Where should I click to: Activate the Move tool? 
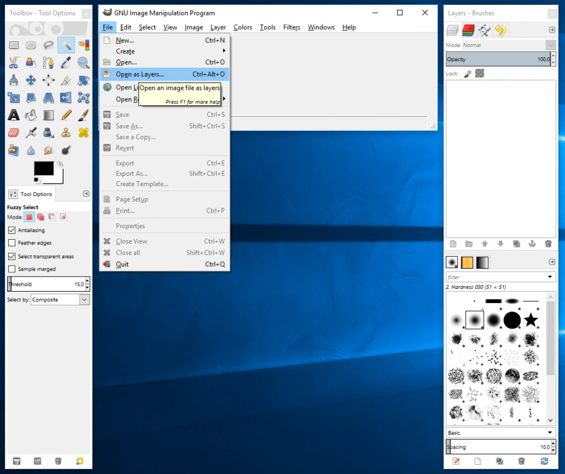coord(31,80)
